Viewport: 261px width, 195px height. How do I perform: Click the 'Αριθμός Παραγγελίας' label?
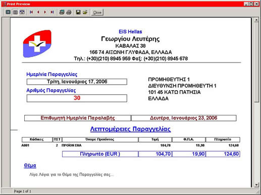point(51,90)
